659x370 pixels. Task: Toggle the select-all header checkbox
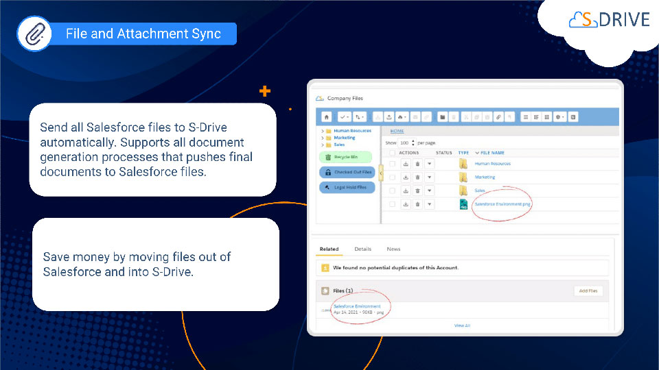pyautogui.click(x=392, y=153)
